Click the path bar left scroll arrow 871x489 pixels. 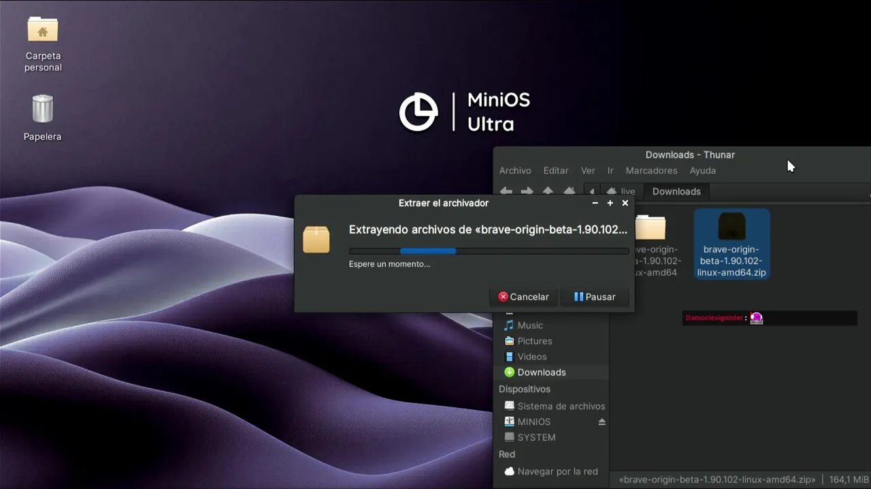(x=592, y=192)
